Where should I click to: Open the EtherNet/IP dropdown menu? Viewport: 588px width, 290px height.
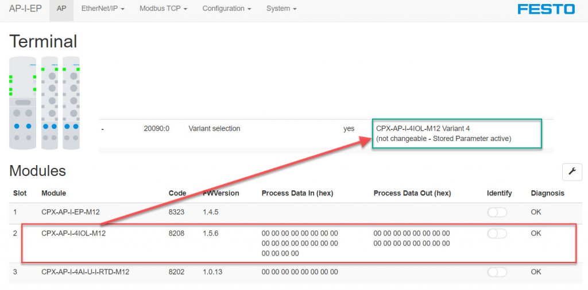[103, 9]
